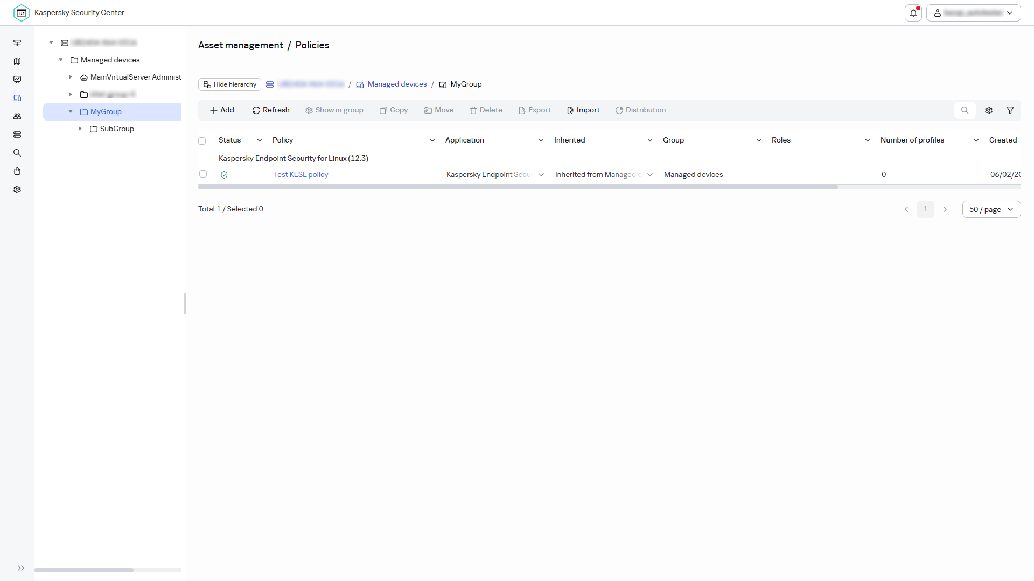Open the user account dropdown menu

coord(974,13)
